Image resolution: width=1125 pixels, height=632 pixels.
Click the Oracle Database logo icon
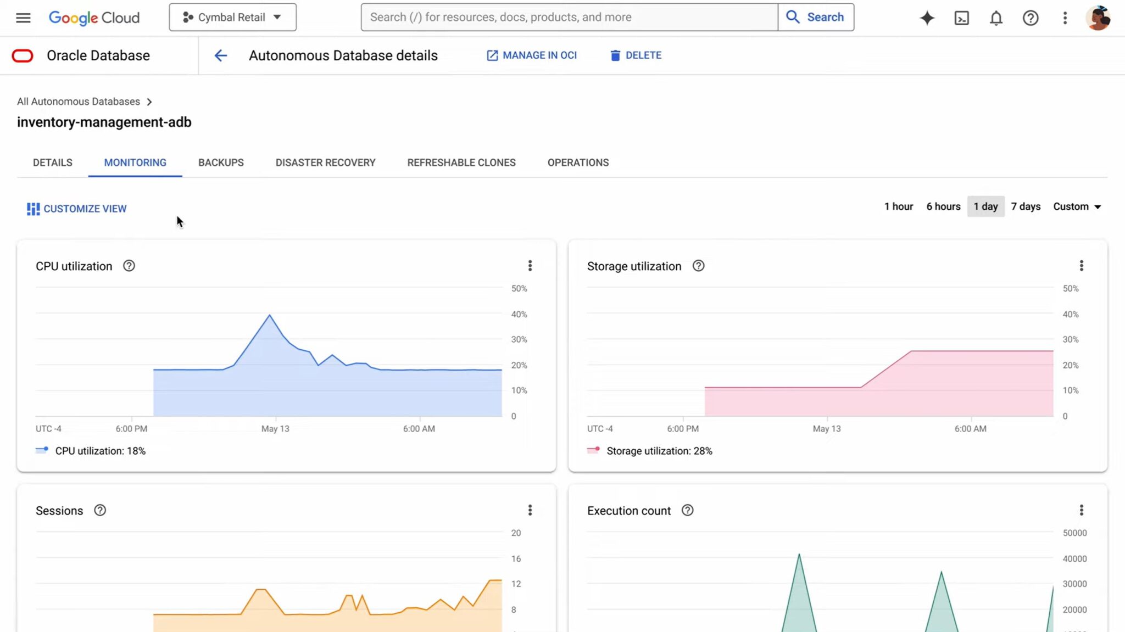pos(23,55)
